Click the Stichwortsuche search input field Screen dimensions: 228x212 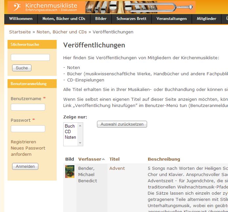[x=30, y=58]
